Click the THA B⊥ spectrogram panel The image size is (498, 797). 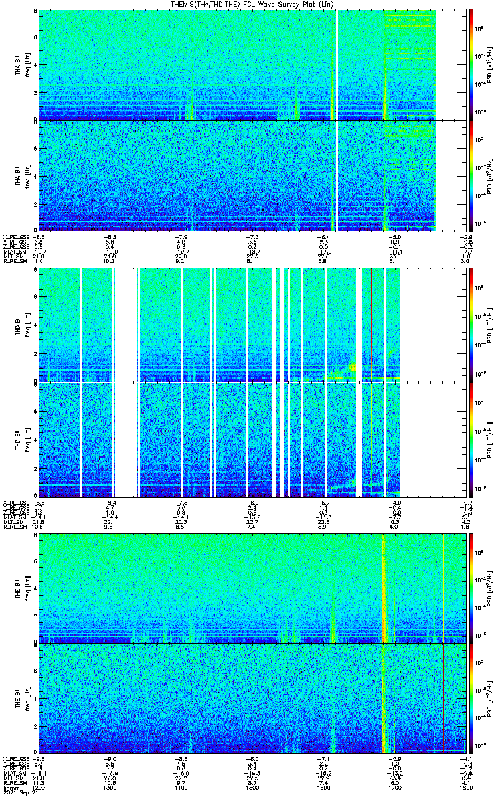click(x=252, y=64)
